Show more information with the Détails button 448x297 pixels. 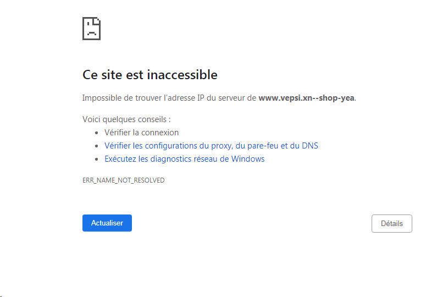click(391, 223)
